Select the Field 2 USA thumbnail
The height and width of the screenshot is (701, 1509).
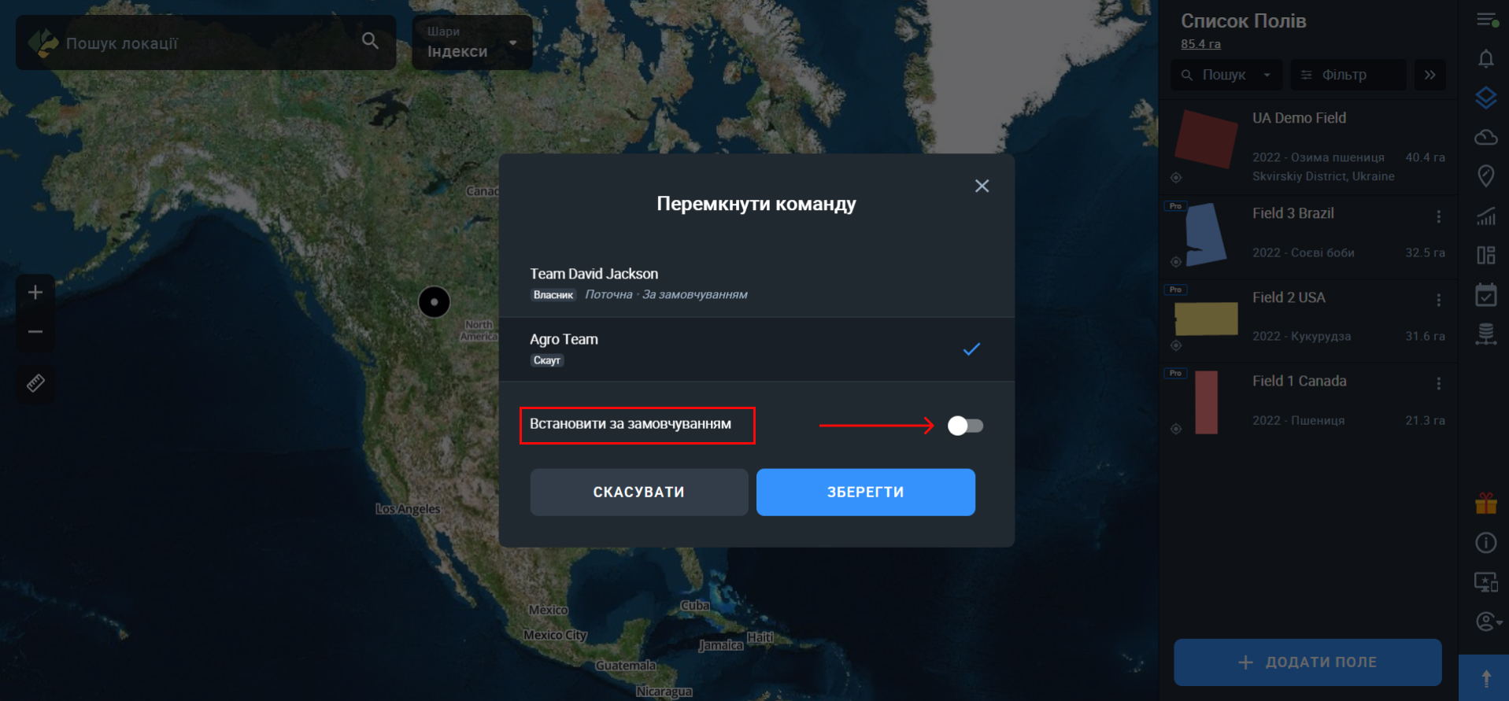point(1206,319)
